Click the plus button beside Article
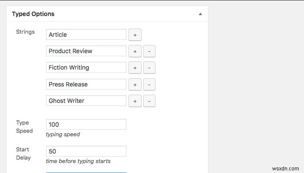Image resolution: width=304 pixels, height=173 pixels. 135,35
